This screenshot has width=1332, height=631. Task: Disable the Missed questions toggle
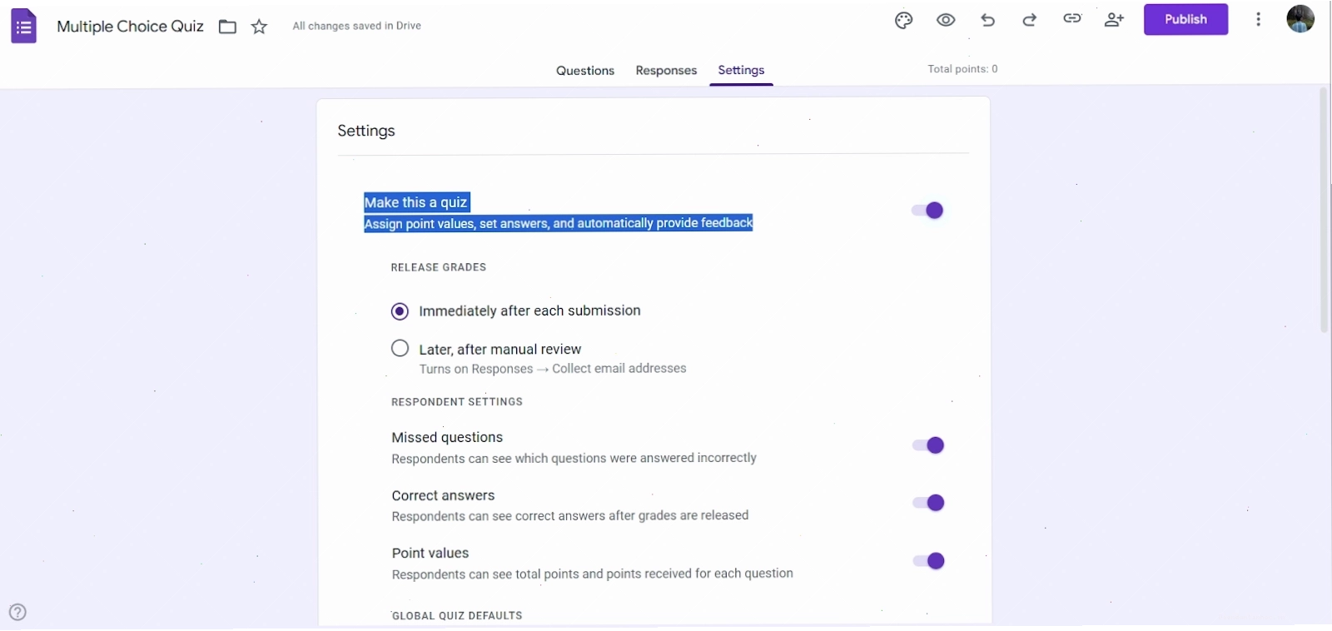coord(928,445)
